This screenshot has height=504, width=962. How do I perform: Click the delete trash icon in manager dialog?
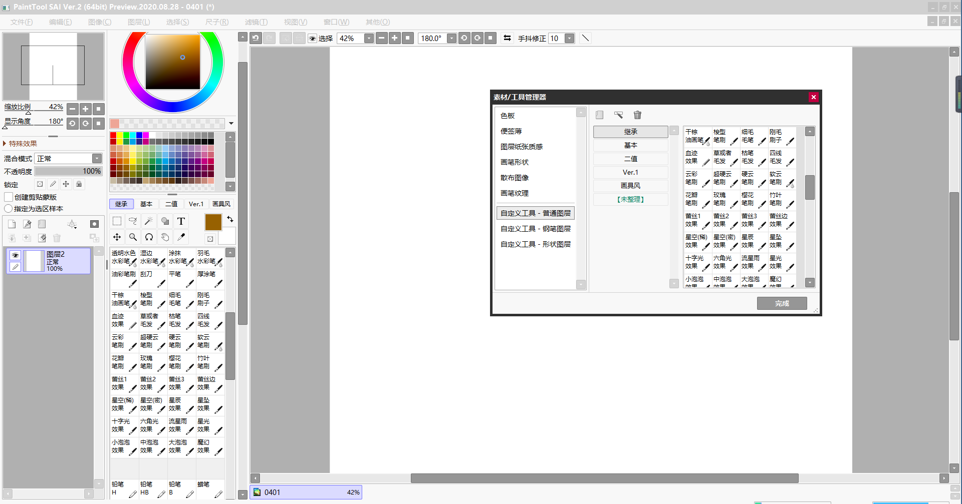pyautogui.click(x=637, y=115)
